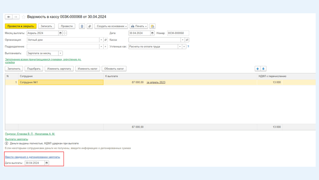The image size is (319, 180).
Task: Go back with the left arrow button
Action: coord(8,17)
